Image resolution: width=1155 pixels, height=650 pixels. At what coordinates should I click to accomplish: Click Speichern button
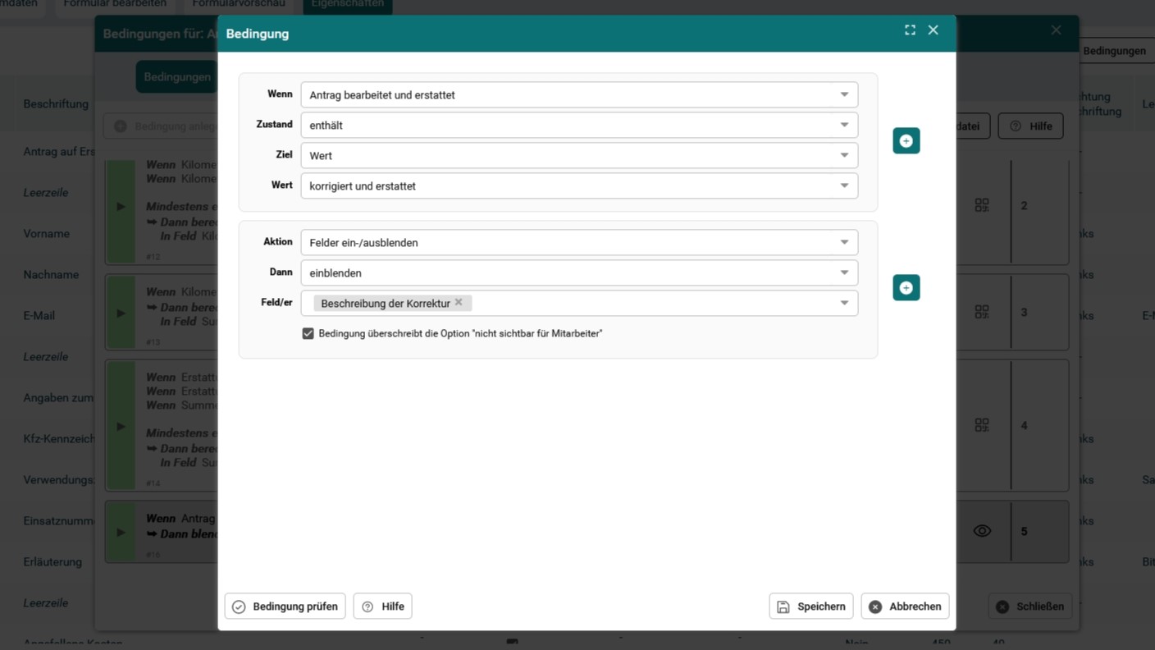point(811,607)
